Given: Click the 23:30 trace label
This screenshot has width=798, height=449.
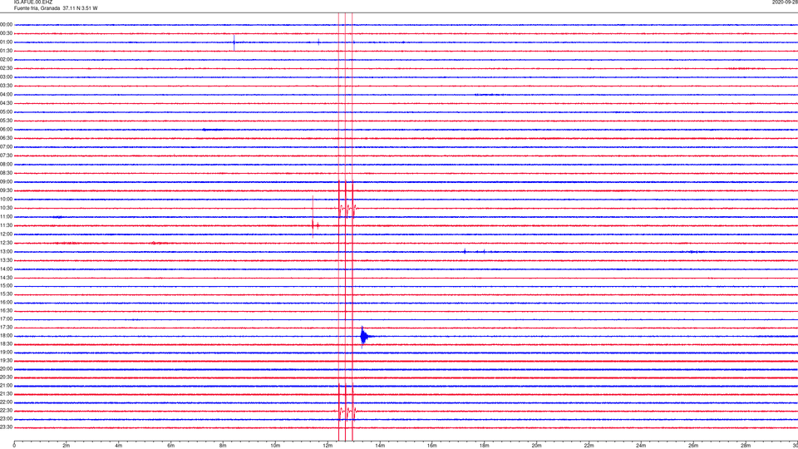Looking at the screenshot, I should (x=6, y=427).
